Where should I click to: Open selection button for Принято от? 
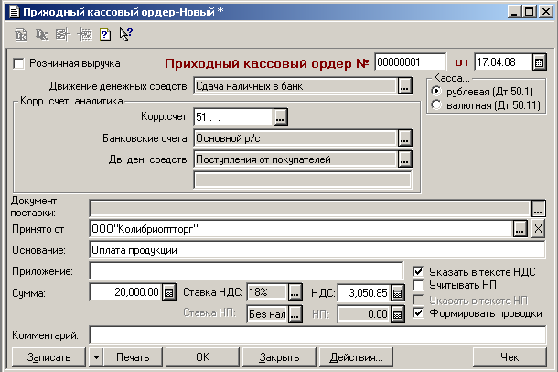click(520, 229)
